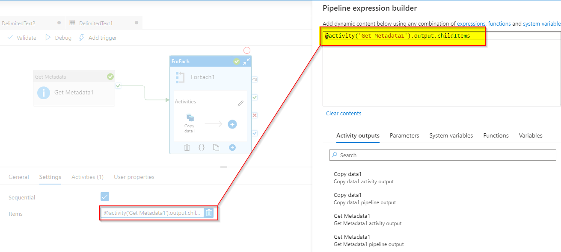Click ForEach green validation checkmark
This screenshot has width=561, height=252.
pyautogui.click(x=237, y=62)
